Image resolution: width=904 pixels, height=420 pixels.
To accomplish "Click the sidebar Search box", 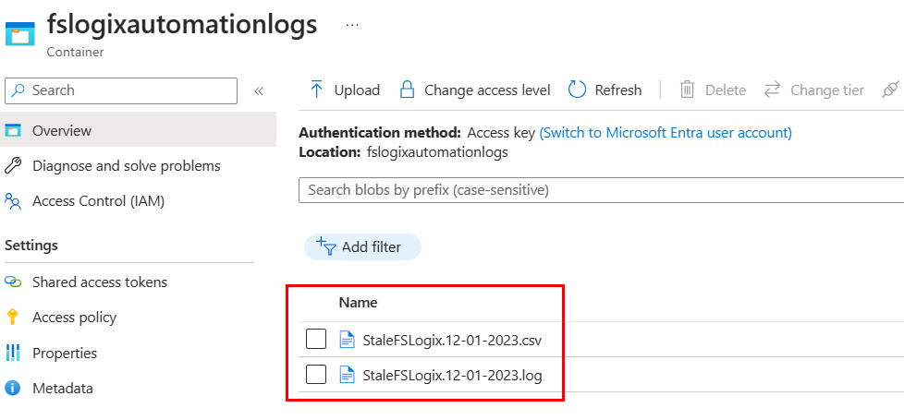I will click(x=122, y=90).
